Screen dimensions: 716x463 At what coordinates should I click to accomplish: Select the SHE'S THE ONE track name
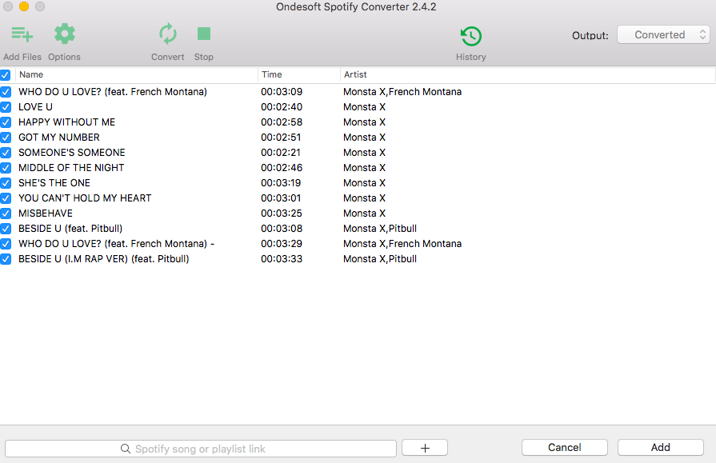(54, 183)
